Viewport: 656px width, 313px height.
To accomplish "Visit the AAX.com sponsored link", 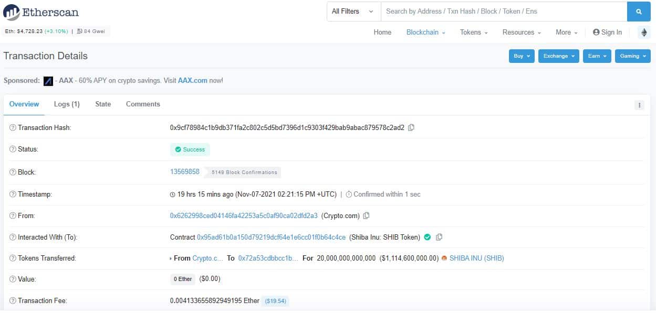I will tap(193, 81).
